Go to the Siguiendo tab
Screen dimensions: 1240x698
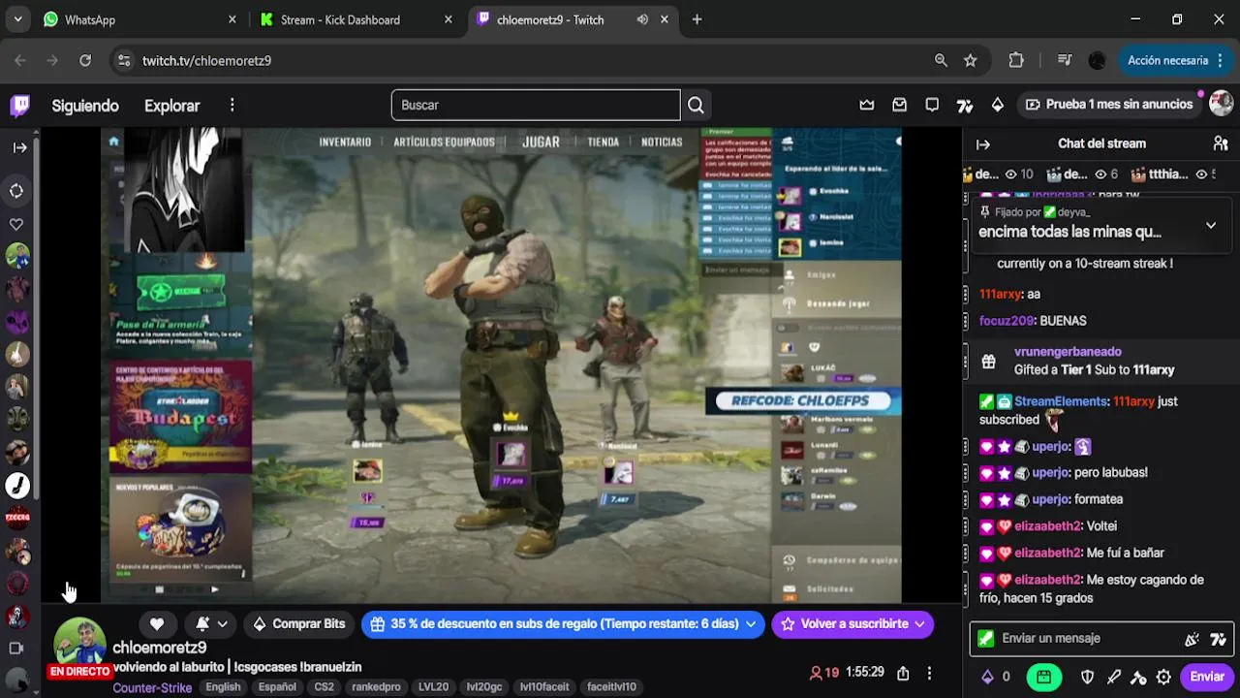coord(85,106)
